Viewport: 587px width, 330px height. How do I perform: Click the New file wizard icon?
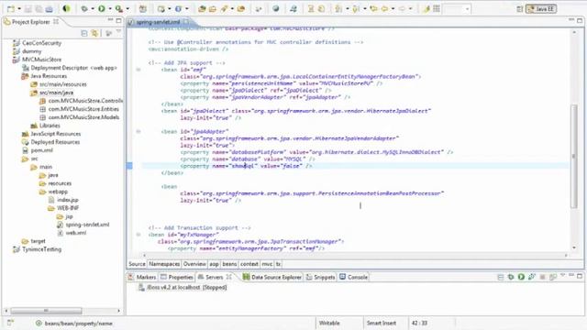(11, 8)
